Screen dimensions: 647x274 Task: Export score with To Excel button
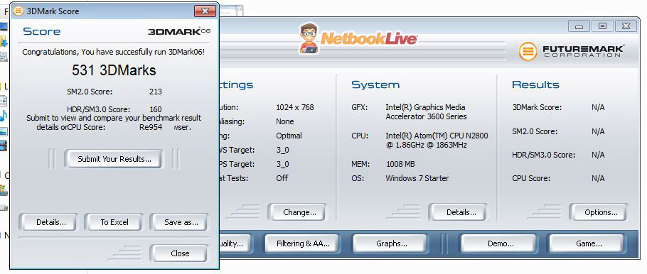(114, 222)
